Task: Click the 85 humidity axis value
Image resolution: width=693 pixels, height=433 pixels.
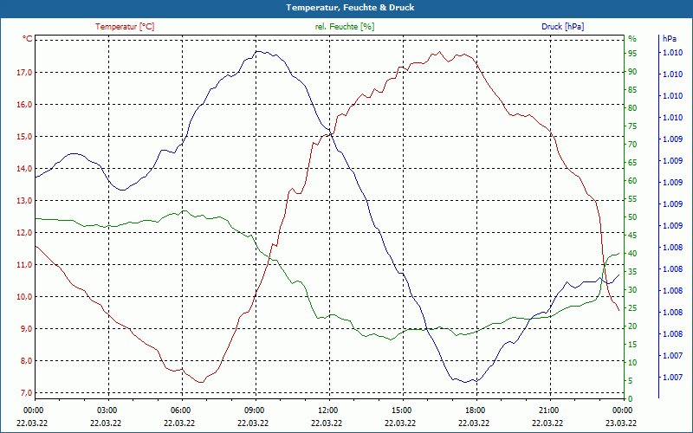Action: (632, 90)
